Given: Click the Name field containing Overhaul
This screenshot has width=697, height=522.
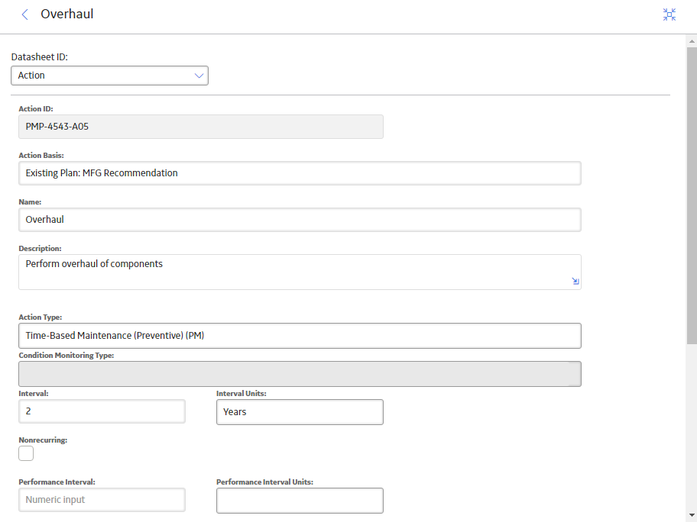Looking at the screenshot, I should tap(300, 220).
